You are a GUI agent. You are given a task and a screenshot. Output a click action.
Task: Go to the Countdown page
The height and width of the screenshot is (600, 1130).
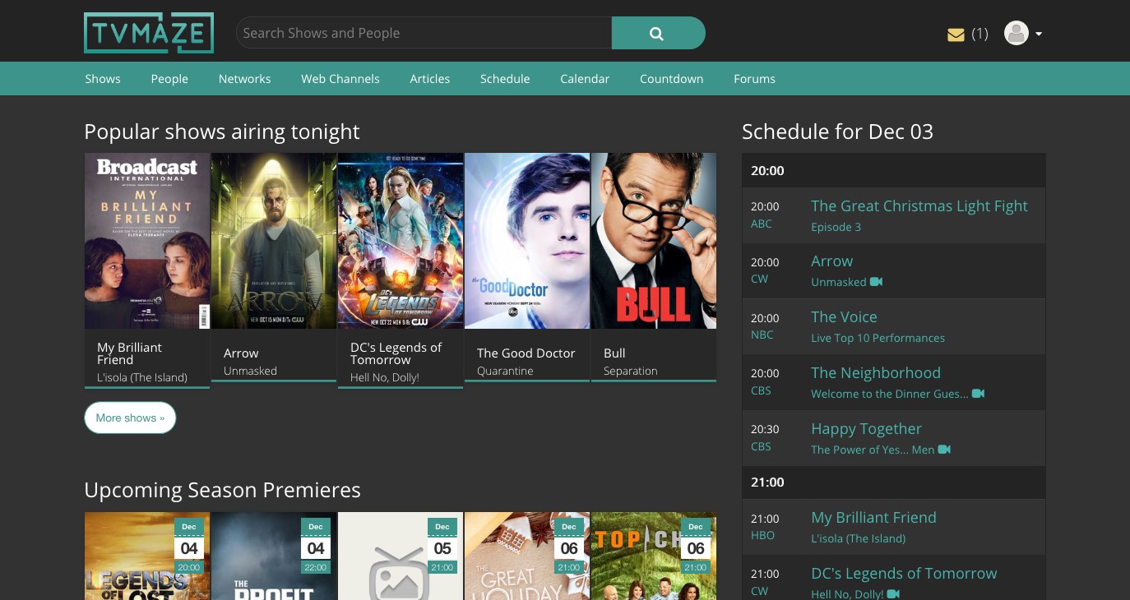671,79
